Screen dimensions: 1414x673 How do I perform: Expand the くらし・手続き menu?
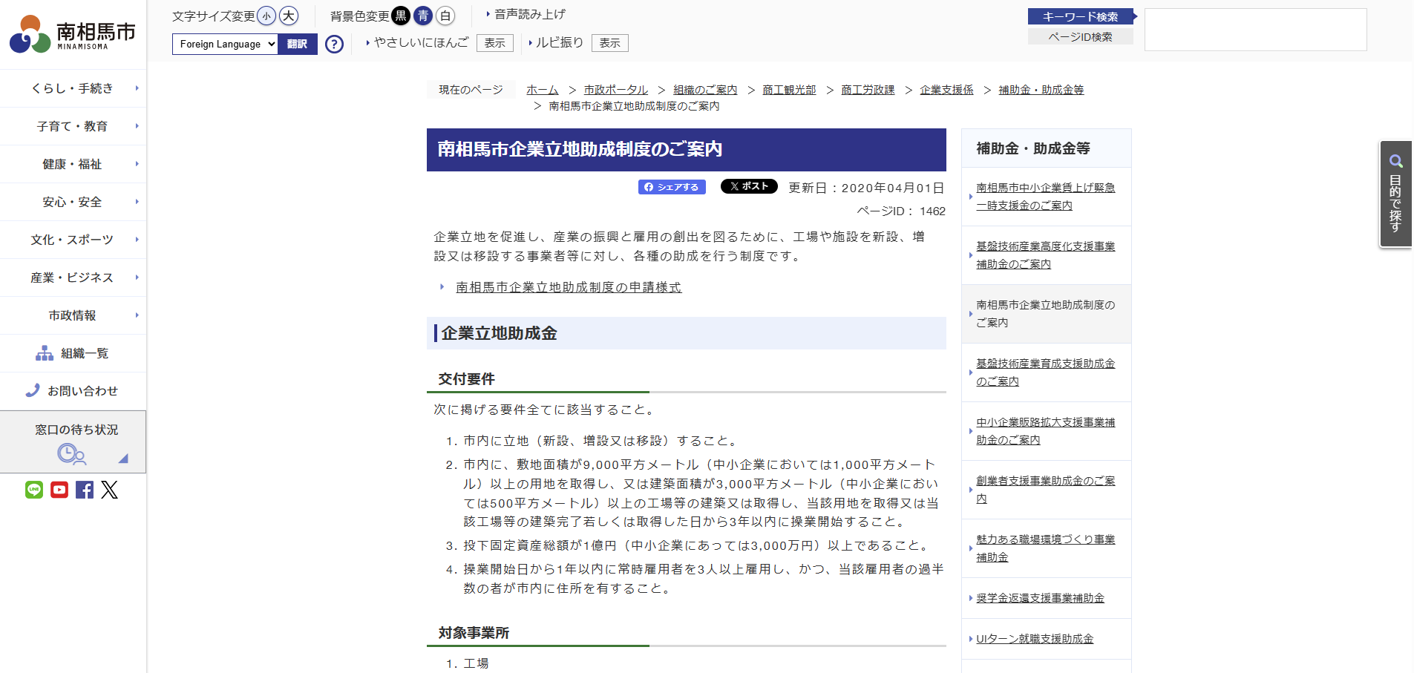[x=73, y=88]
